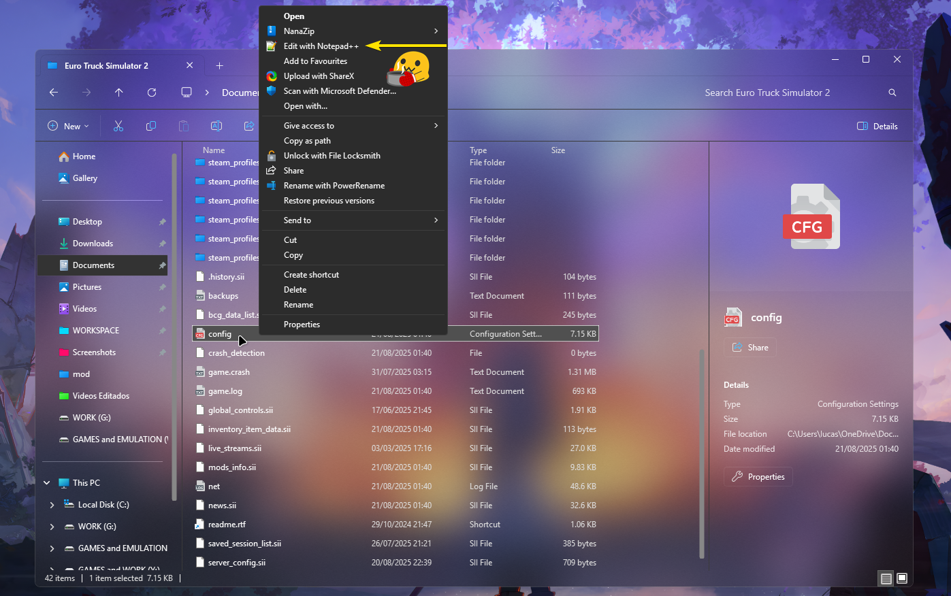Unpin Desktop from quick access
The width and height of the screenshot is (951, 596).
click(x=162, y=222)
